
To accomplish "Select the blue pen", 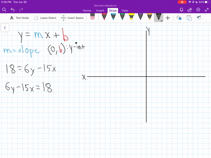I will (x=113, y=16).
